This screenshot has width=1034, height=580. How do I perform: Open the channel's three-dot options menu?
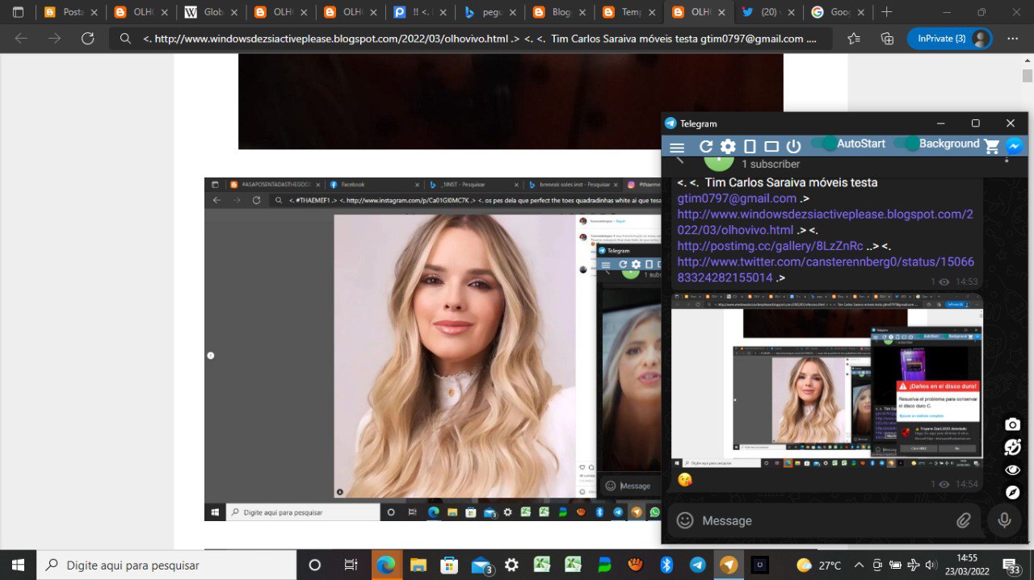(1007, 160)
